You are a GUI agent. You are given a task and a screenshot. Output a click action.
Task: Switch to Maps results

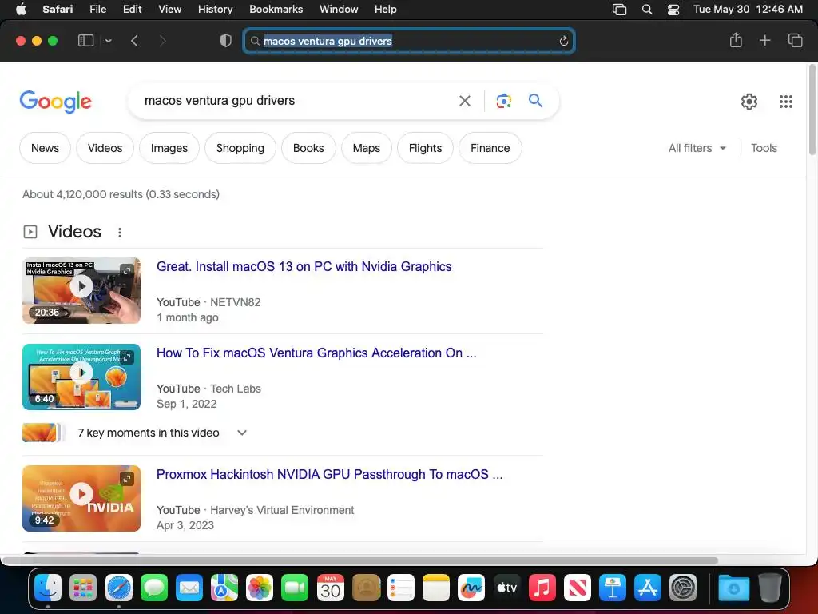click(366, 148)
